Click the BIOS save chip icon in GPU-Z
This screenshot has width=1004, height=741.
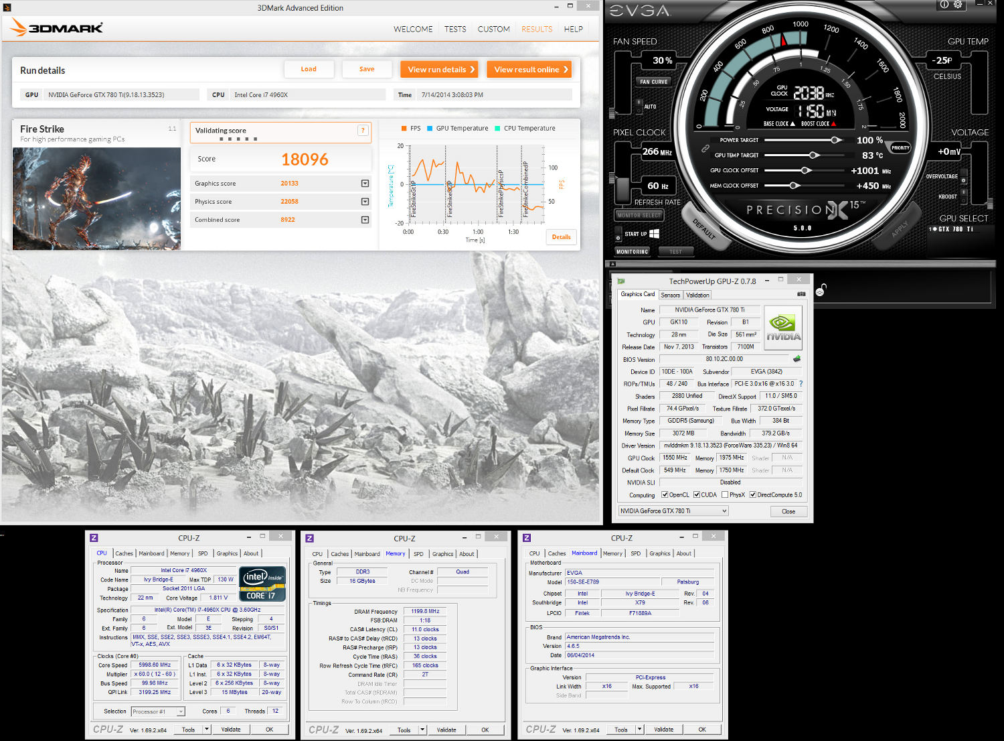(x=797, y=358)
